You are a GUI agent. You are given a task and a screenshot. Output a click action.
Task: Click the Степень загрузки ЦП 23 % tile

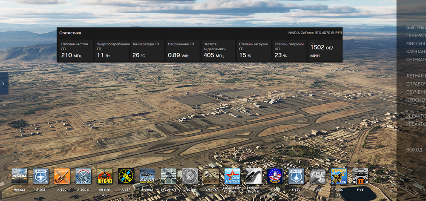click(x=289, y=51)
